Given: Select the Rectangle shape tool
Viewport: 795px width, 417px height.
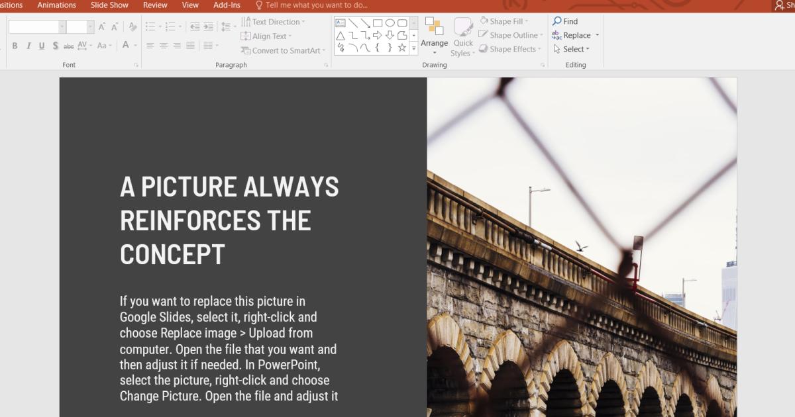Looking at the screenshot, I should (x=376, y=22).
